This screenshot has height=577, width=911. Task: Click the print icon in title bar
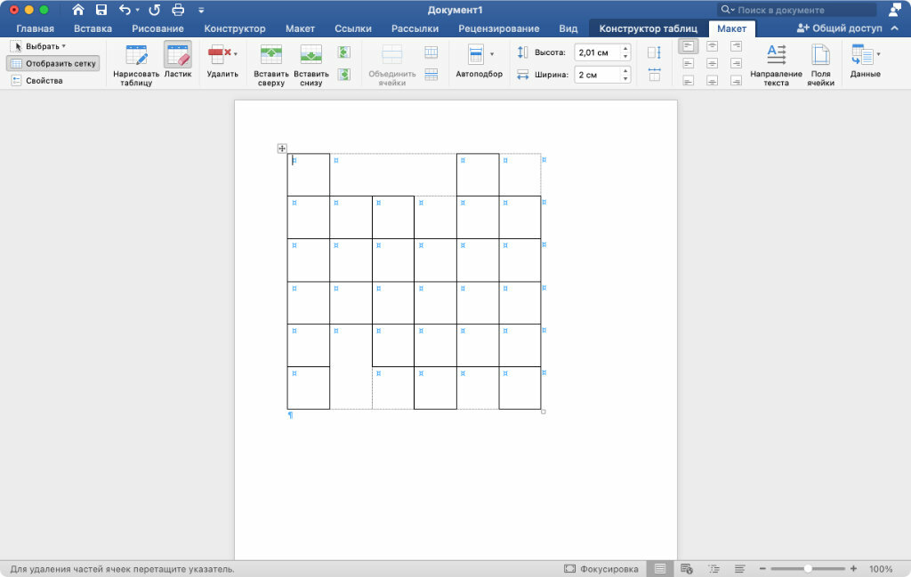(178, 10)
